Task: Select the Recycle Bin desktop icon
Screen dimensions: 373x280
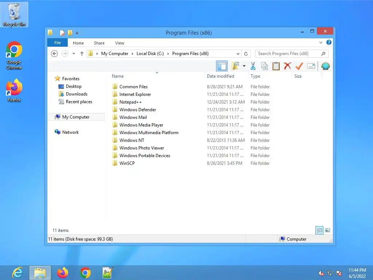Action: point(14,14)
